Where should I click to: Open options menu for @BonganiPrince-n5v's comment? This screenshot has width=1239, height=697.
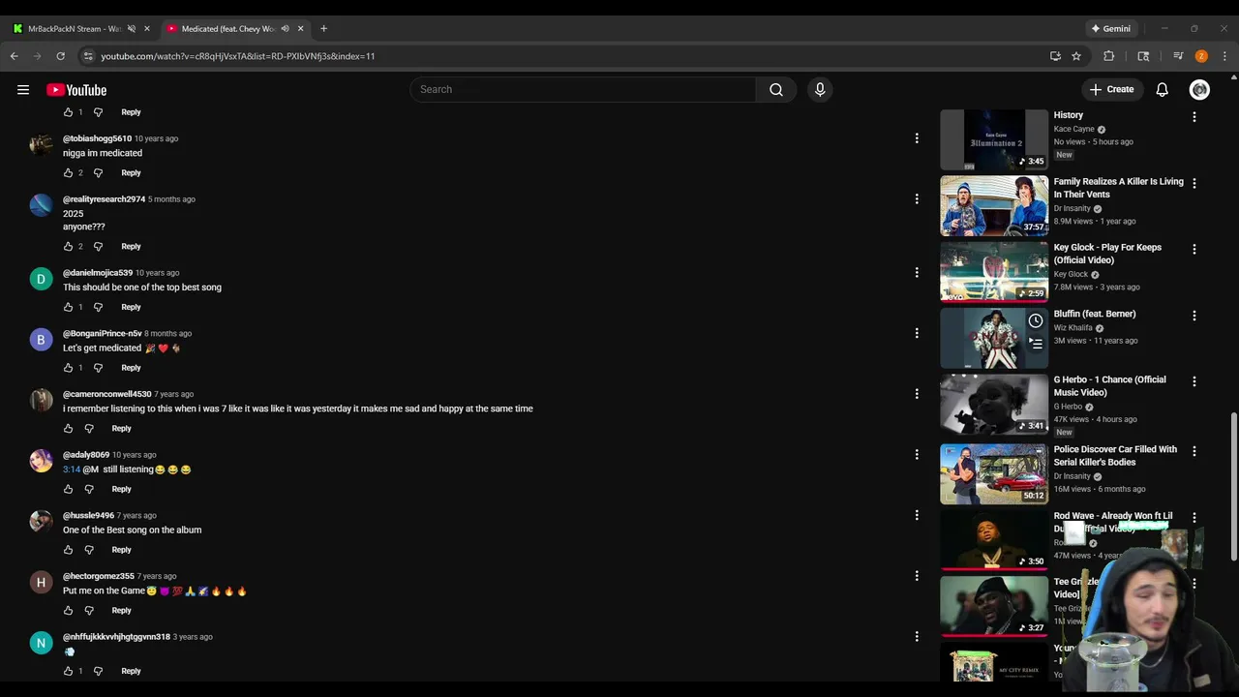pyautogui.click(x=917, y=333)
